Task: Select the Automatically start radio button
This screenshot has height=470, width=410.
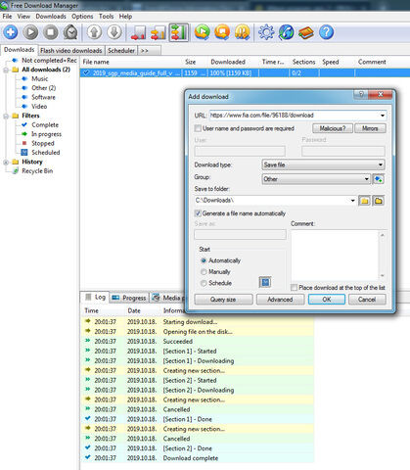Action: pyautogui.click(x=204, y=260)
